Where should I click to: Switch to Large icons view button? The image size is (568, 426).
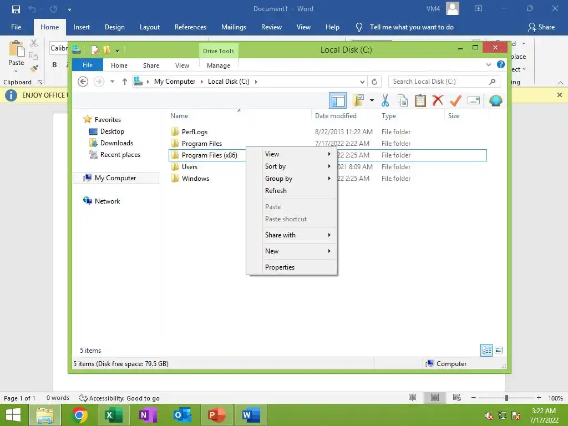(499, 350)
